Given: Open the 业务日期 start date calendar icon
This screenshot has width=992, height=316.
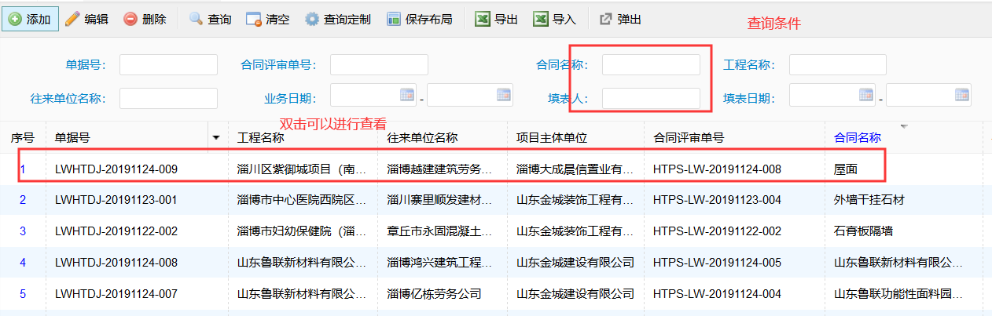Looking at the screenshot, I should pos(407,95).
